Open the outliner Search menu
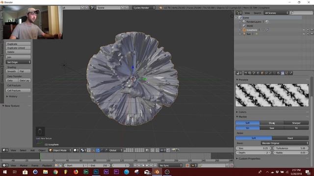Viewport: 314px width, 176px height. point(258,13)
